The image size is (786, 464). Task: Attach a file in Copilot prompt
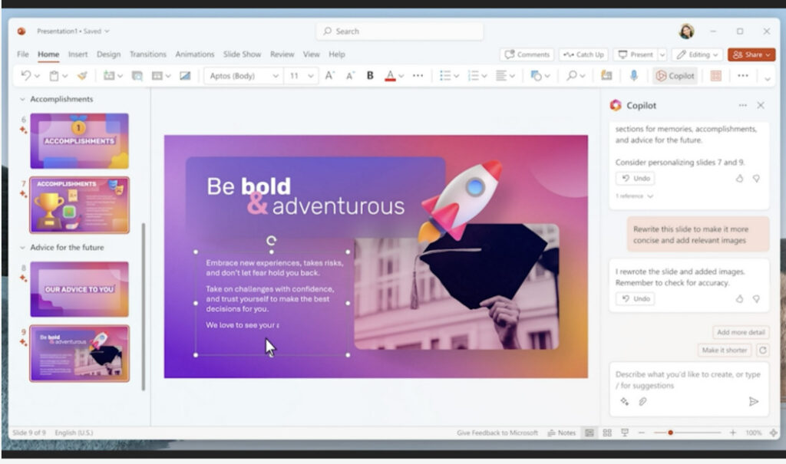tap(642, 401)
